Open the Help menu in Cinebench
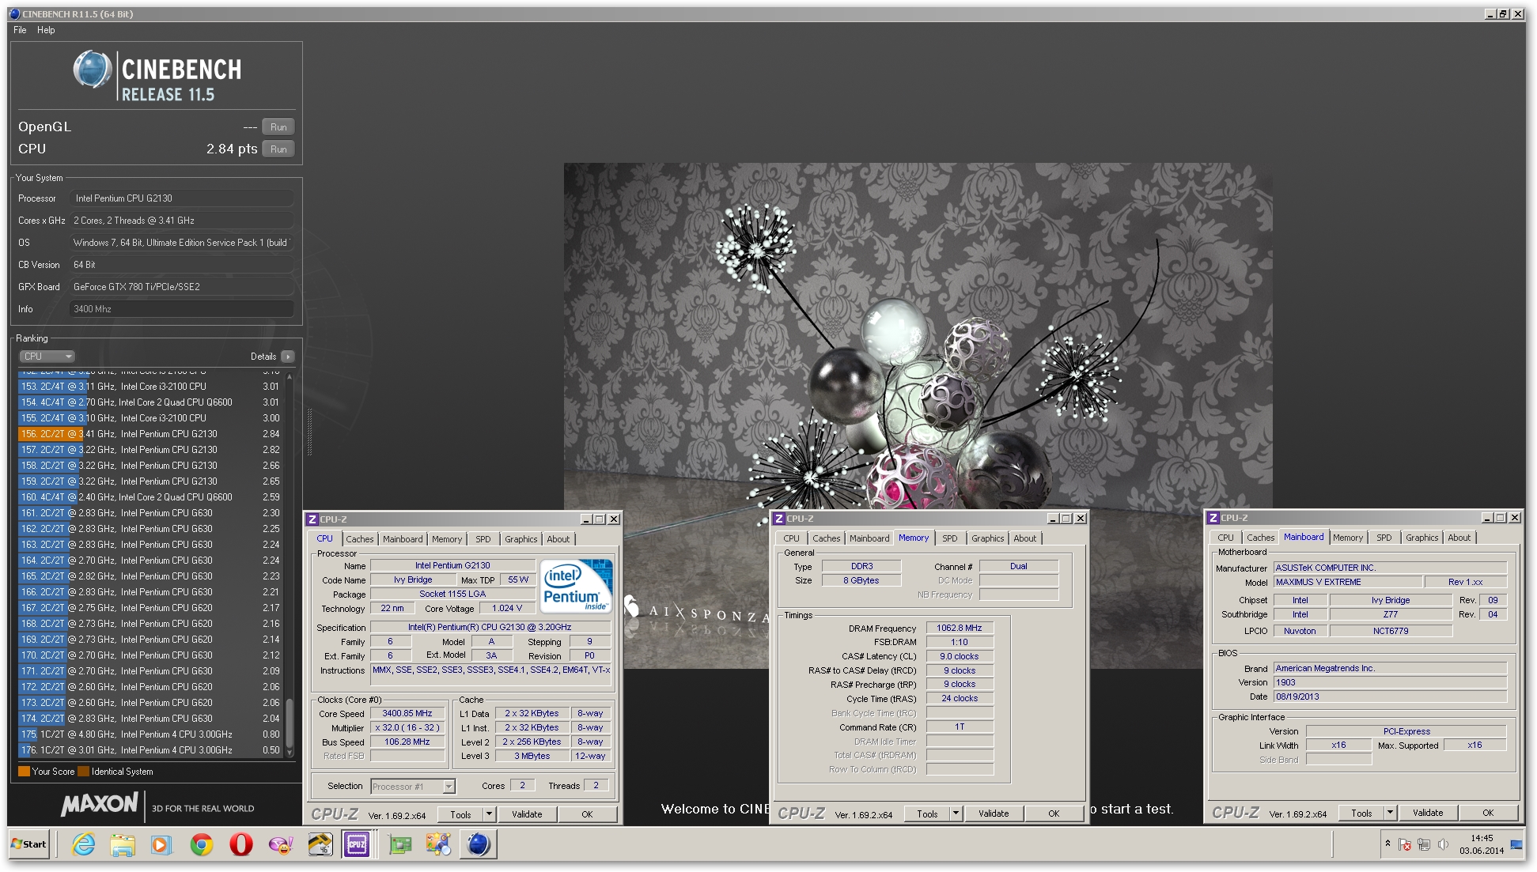Image resolution: width=1537 pixels, height=872 pixels. click(46, 30)
